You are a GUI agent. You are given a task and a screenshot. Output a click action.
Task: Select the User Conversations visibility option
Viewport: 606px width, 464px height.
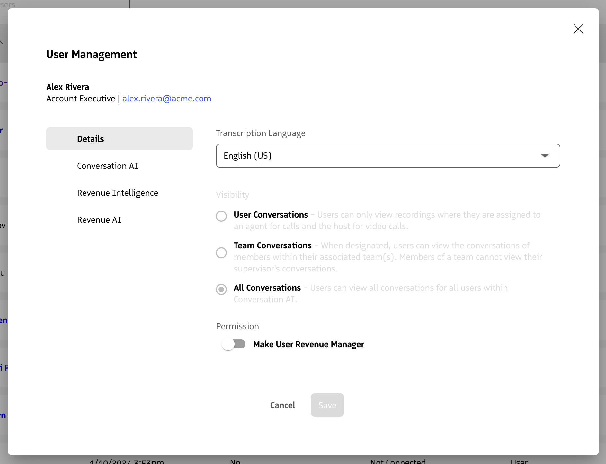[221, 216]
